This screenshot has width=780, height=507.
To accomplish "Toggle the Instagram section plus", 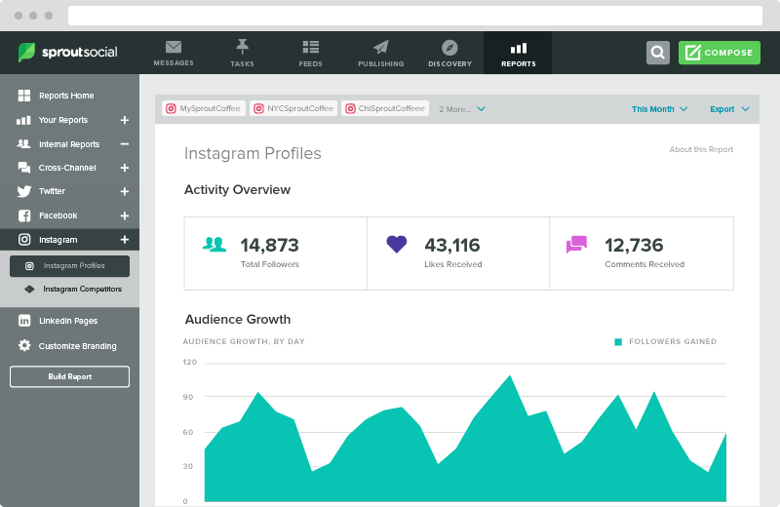I will point(125,239).
